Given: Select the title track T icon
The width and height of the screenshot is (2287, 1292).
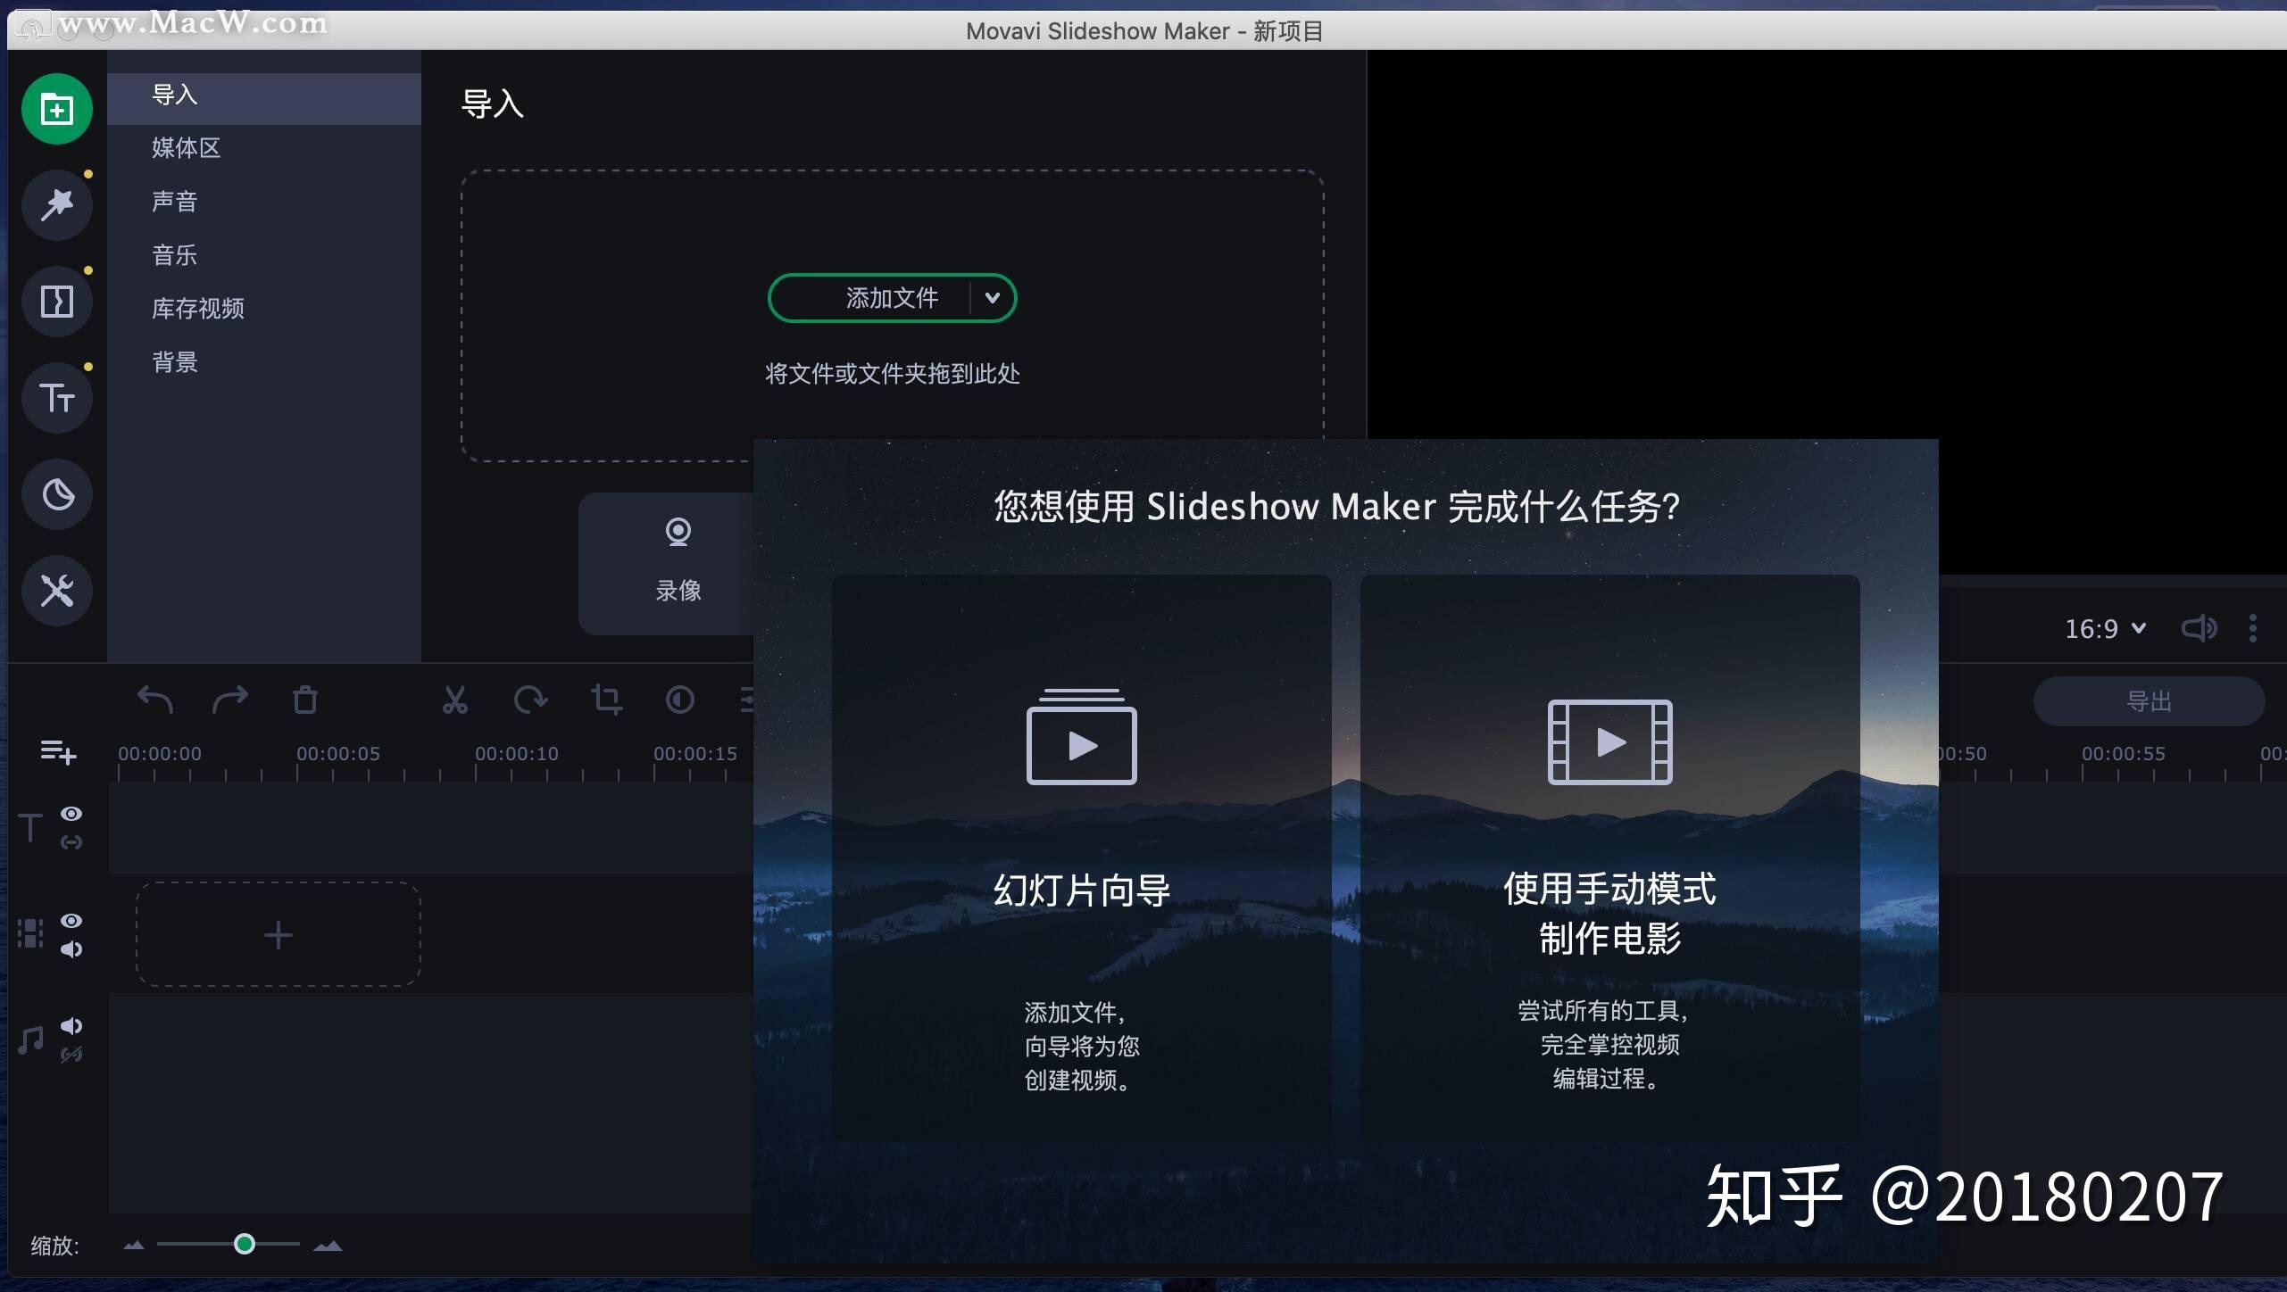Looking at the screenshot, I should pyautogui.click(x=30, y=828).
